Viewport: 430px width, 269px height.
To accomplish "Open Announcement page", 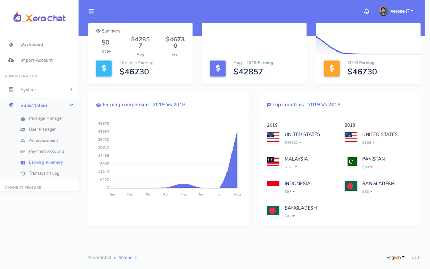I will point(43,140).
